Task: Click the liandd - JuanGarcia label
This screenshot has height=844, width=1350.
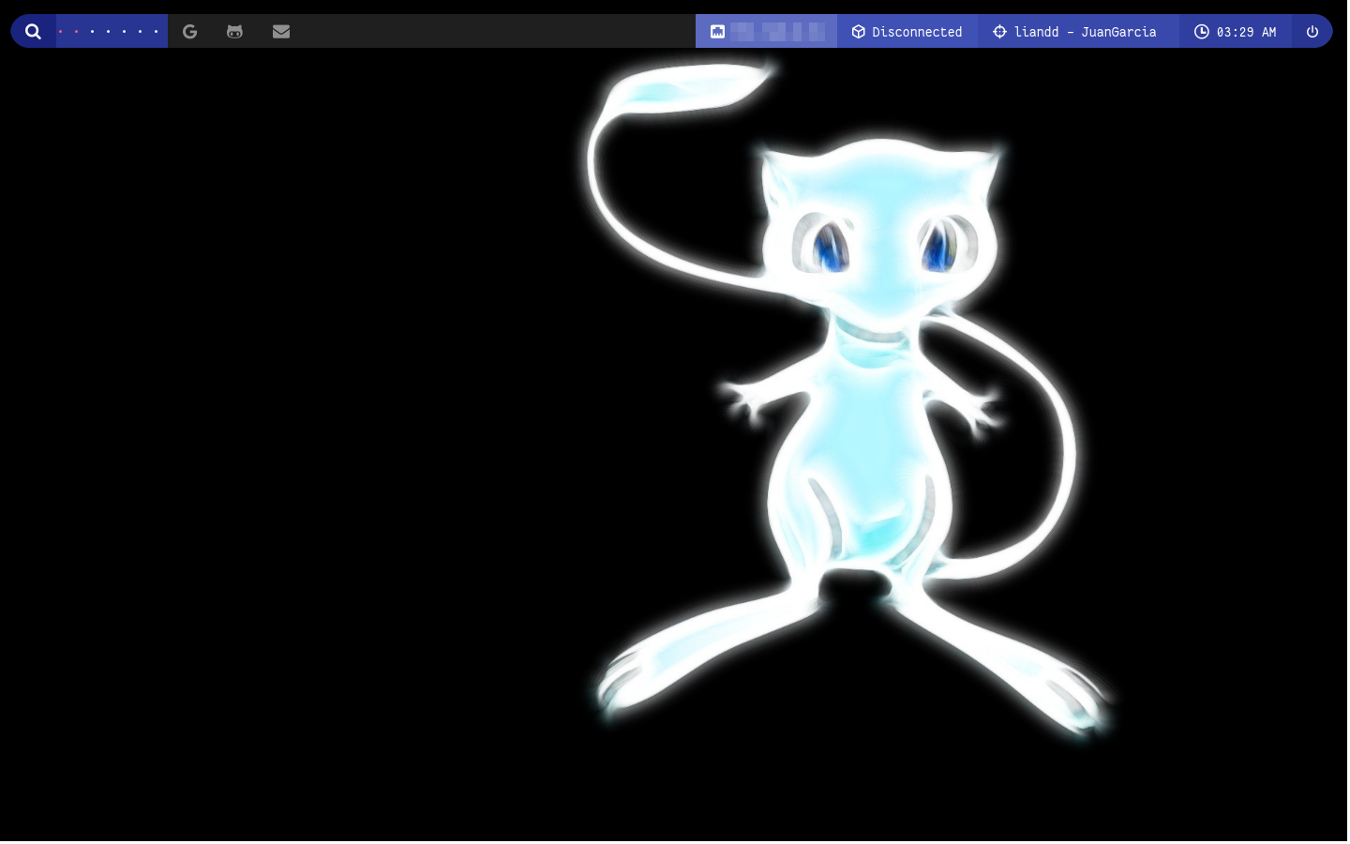Action: [x=1086, y=32]
